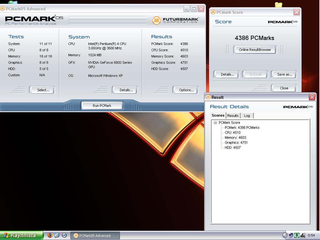Image resolution: width=320 pixels, height=240 pixels.
Task: Click the 1024 MB memory value
Action: [95, 55]
